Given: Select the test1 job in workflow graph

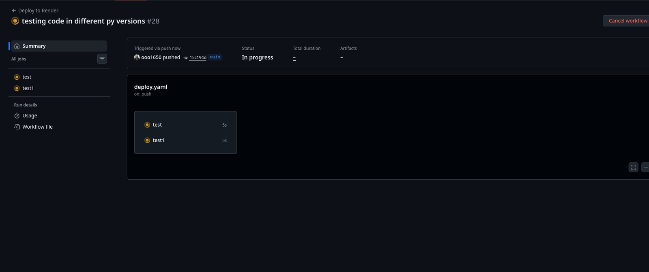Looking at the screenshot, I should coord(159,140).
